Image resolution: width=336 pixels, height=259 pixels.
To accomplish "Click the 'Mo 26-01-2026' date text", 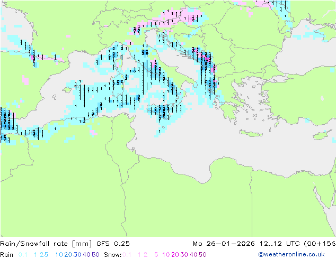I will pyautogui.click(x=224, y=244).
